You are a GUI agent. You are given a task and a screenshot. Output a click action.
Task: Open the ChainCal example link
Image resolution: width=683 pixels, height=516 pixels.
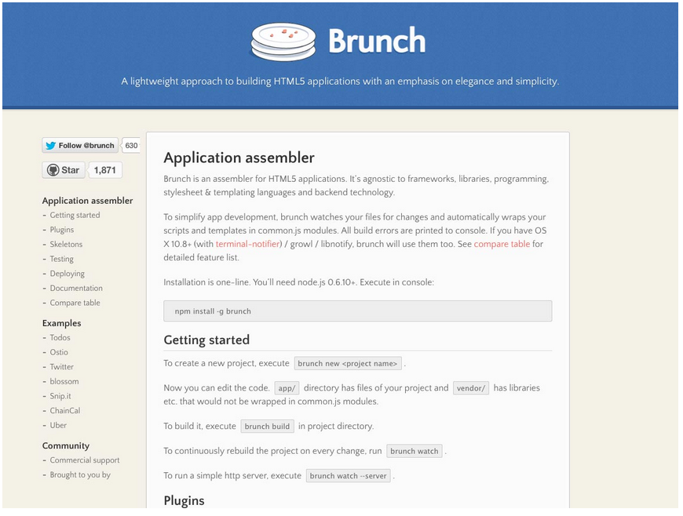pyautogui.click(x=65, y=410)
